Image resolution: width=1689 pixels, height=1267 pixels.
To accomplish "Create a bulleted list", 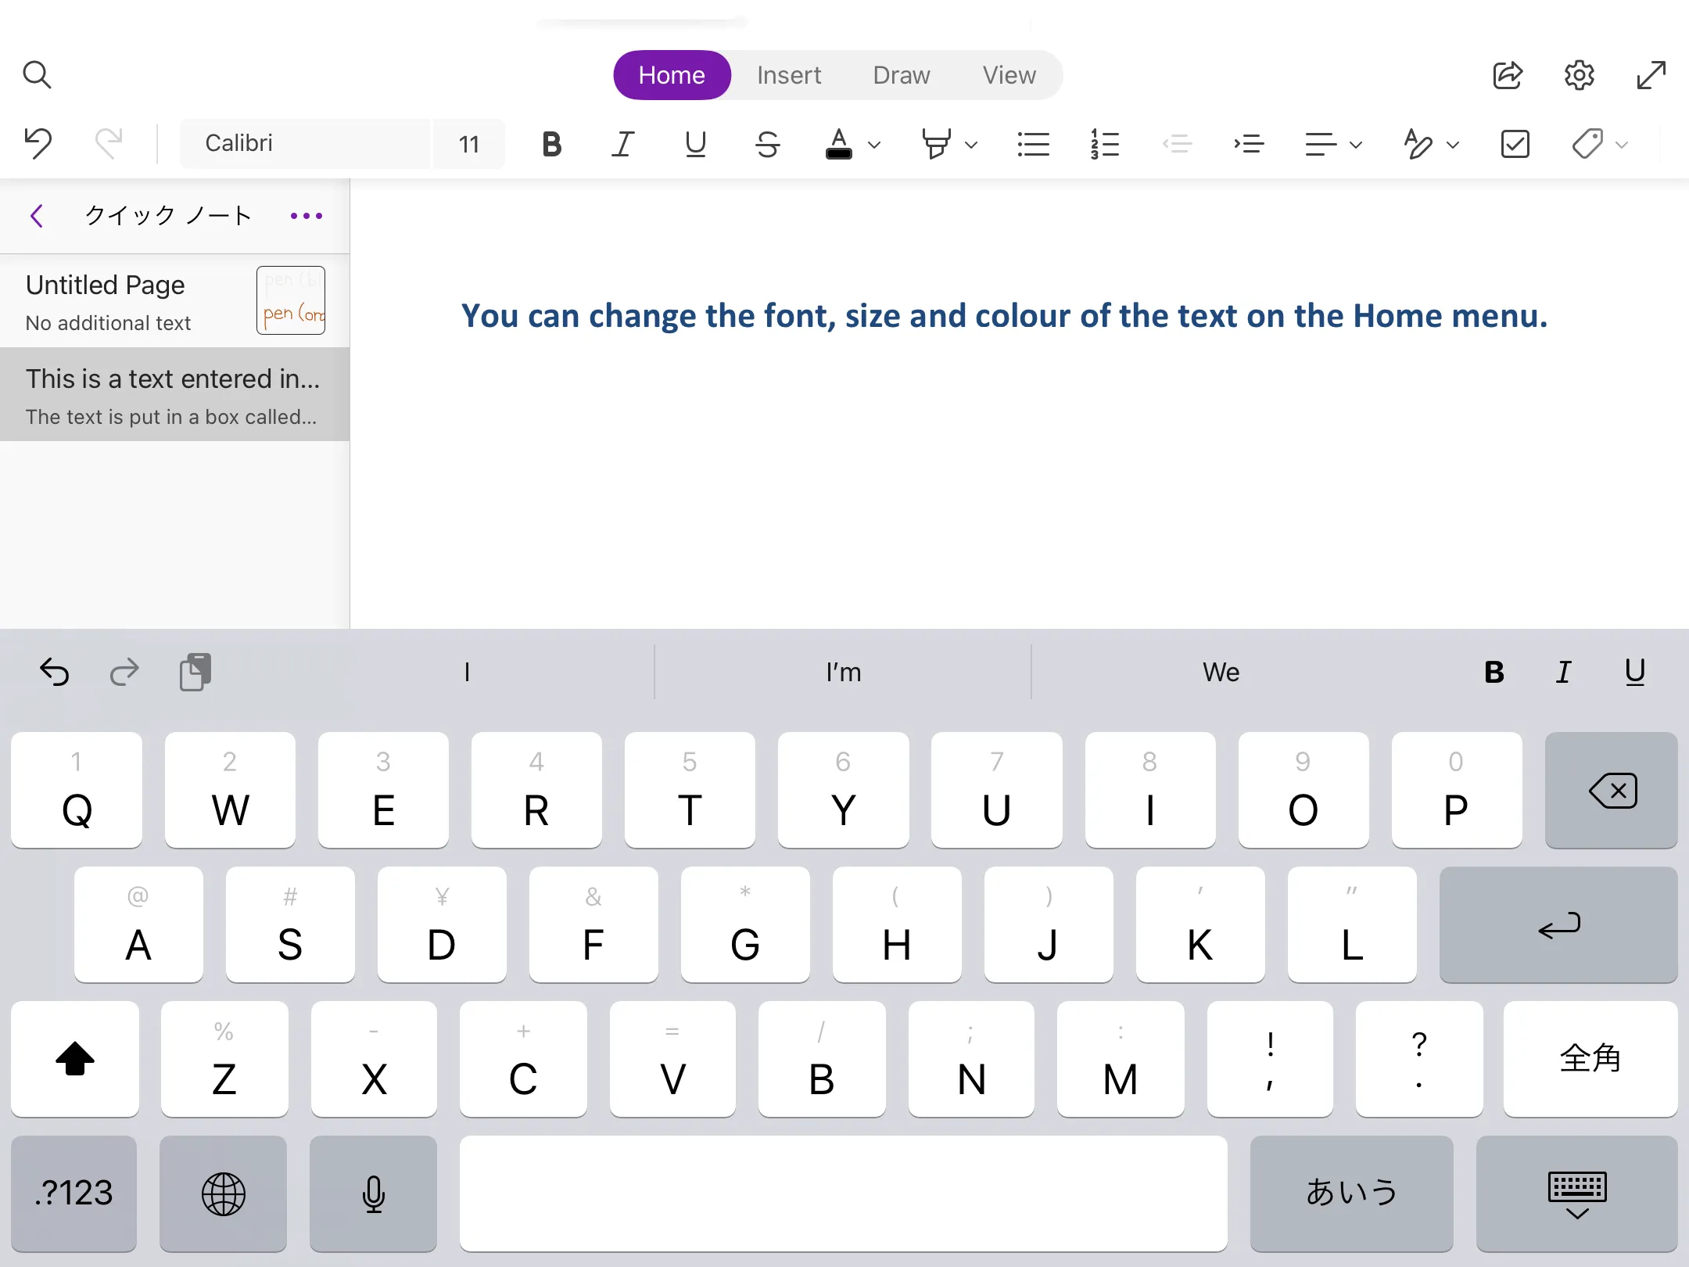I will (x=1033, y=144).
